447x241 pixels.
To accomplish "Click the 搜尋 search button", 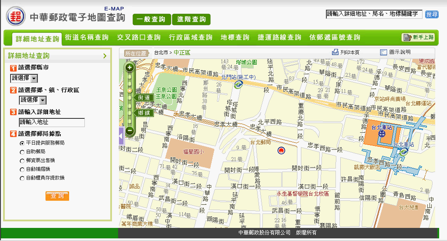I will point(432,14).
